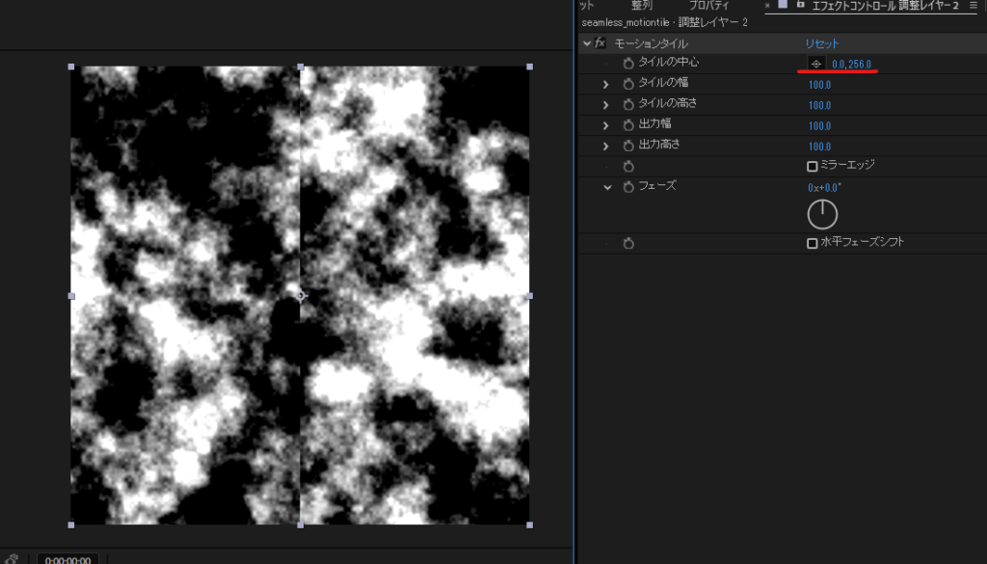Enable the stopwatch for タイルの高さ
This screenshot has width=987, height=564.
[628, 104]
